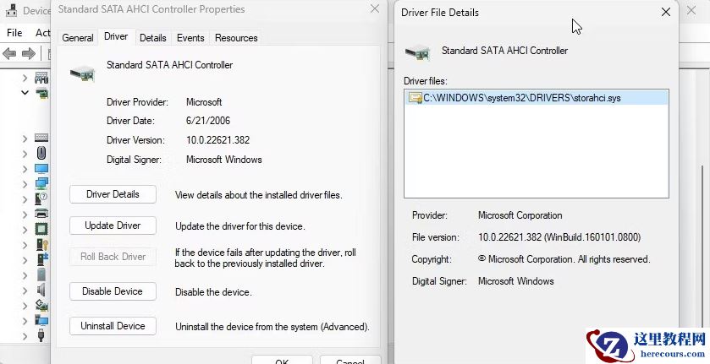Viewport: 710px width, 364px height.
Task: Select the expanded IDE ATA/ATAPI controllers icon
Action: pos(41,93)
